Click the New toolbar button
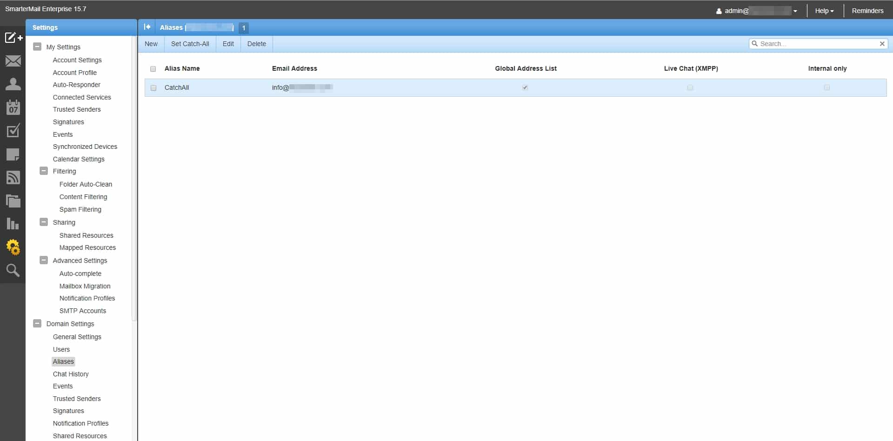Image resolution: width=893 pixels, height=441 pixels. click(x=151, y=44)
